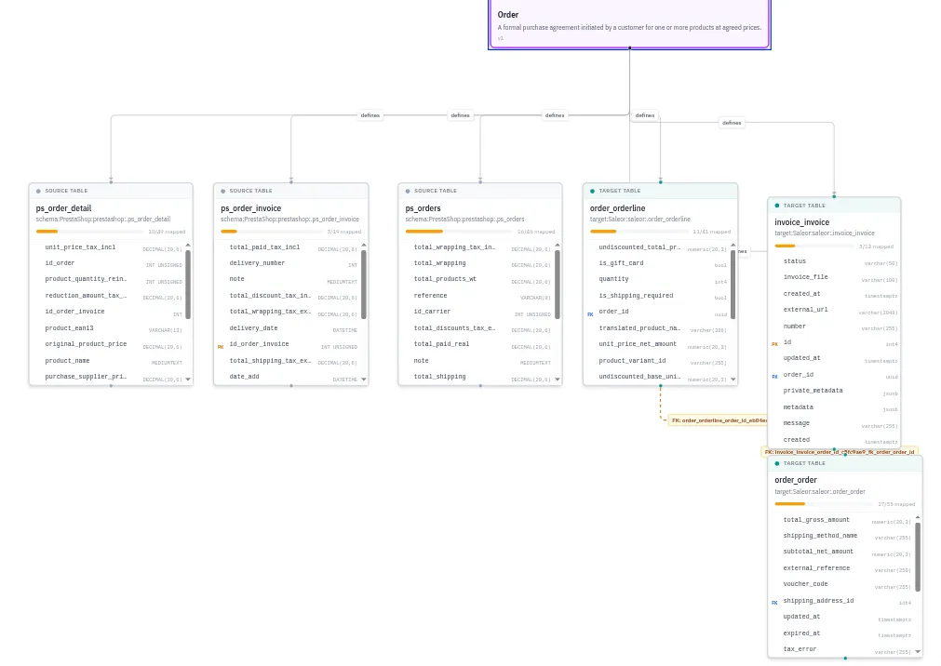The image size is (941, 666).
Task: Select the Order concept card title
Action: 507,15
